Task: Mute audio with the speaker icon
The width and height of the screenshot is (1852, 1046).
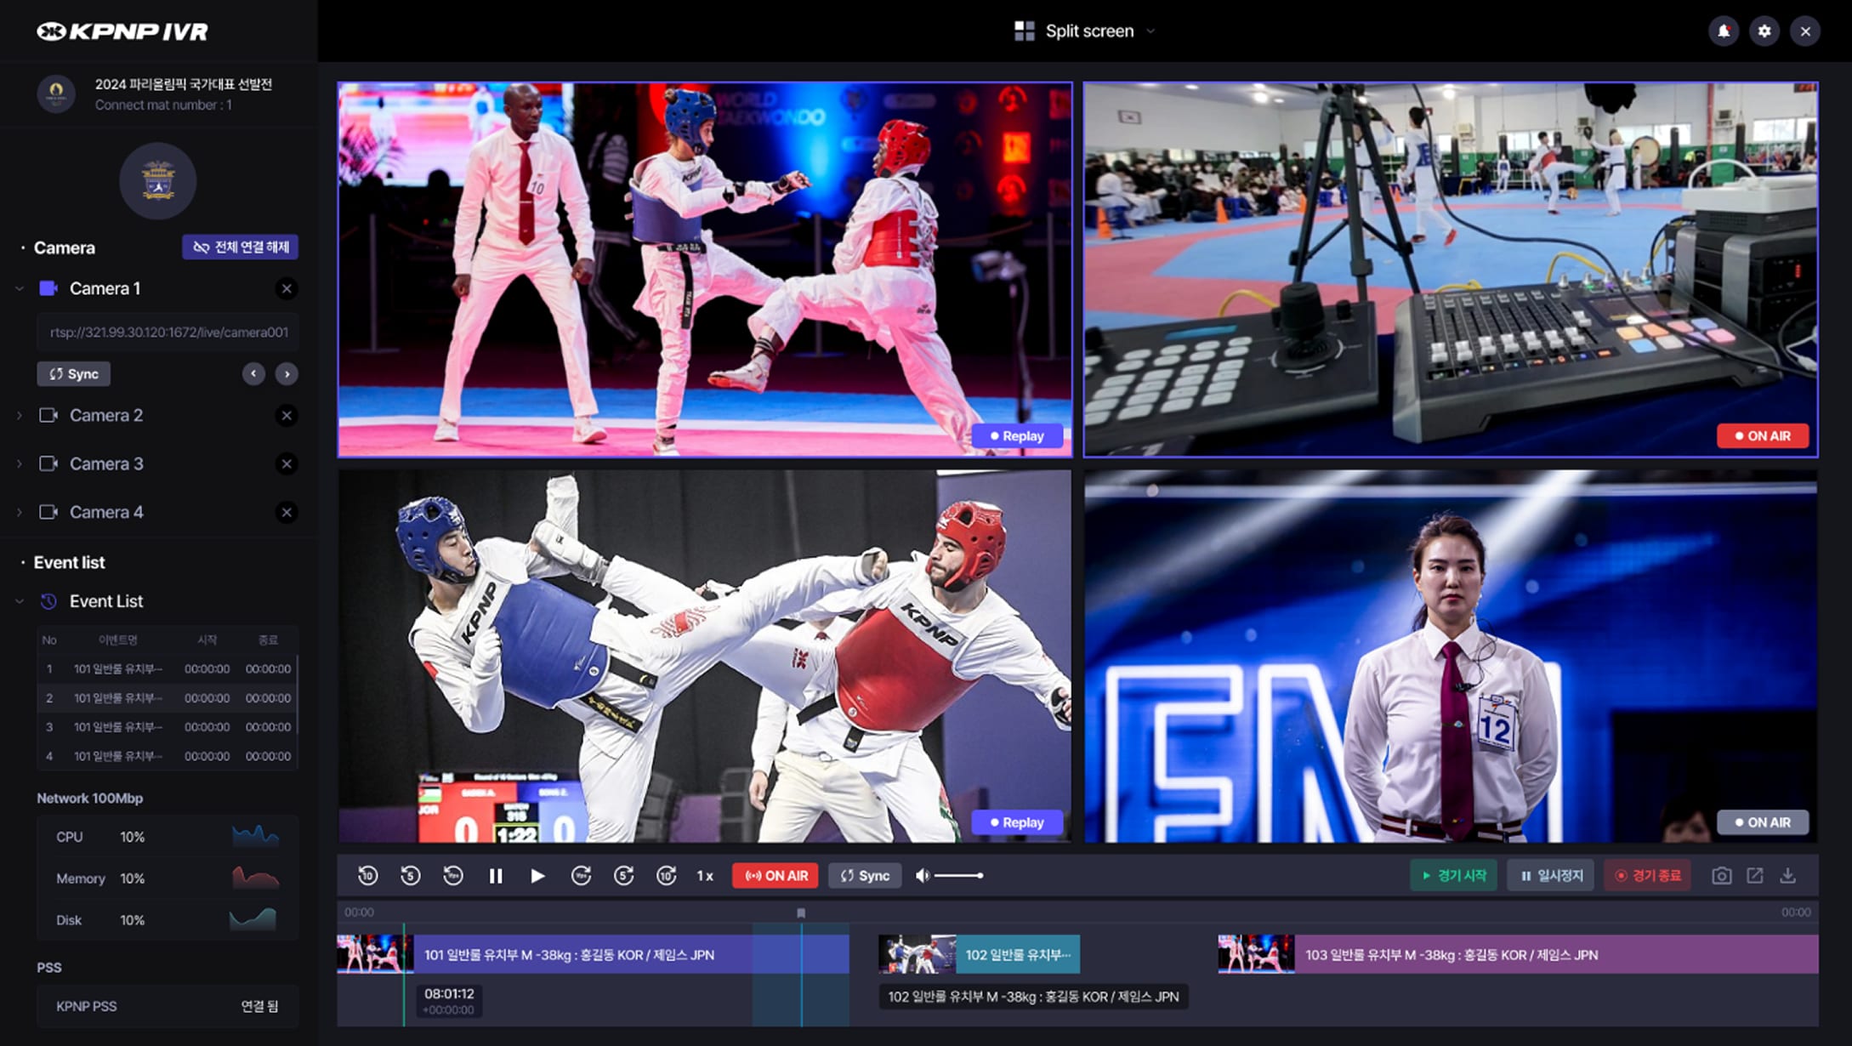Action: tap(922, 875)
